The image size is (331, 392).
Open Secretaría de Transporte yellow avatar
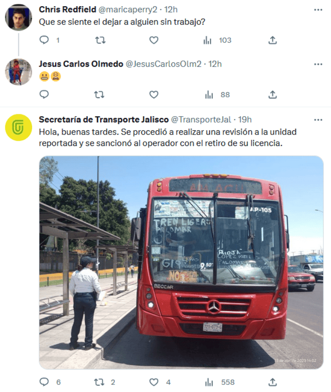click(18, 128)
